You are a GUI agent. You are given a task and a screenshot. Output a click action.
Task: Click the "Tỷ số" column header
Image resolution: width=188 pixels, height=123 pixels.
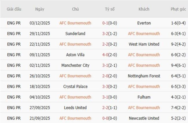coord(110,9)
